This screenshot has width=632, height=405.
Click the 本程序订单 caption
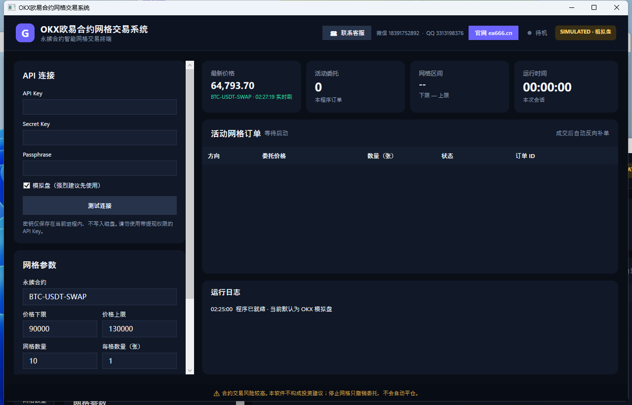point(328,100)
